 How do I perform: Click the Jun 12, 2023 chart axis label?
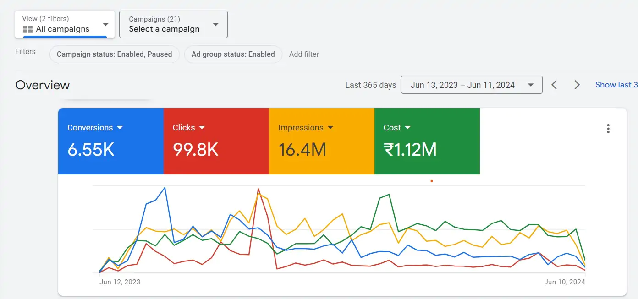(120, 282)
